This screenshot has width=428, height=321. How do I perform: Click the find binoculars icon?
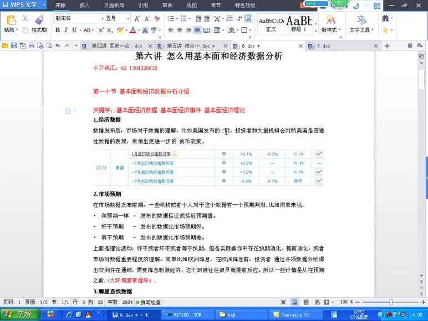(385, 18)
